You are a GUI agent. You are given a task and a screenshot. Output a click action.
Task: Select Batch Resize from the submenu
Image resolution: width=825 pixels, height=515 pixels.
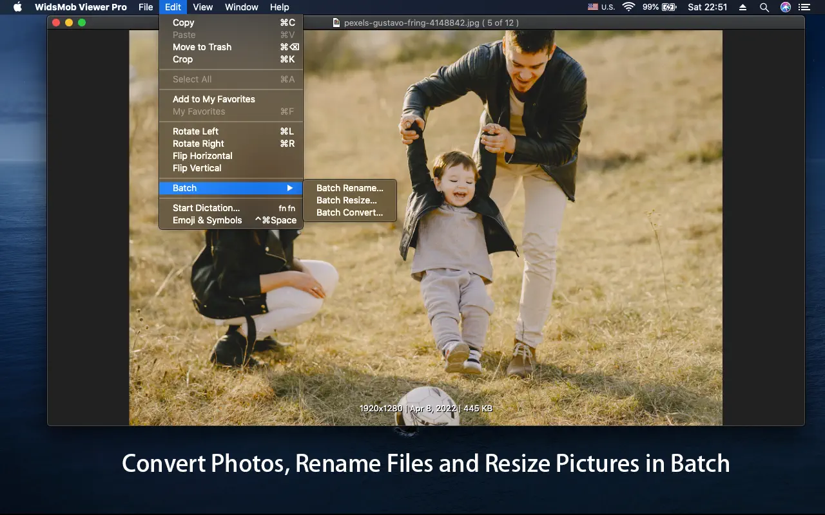click(x=346, y=200)
